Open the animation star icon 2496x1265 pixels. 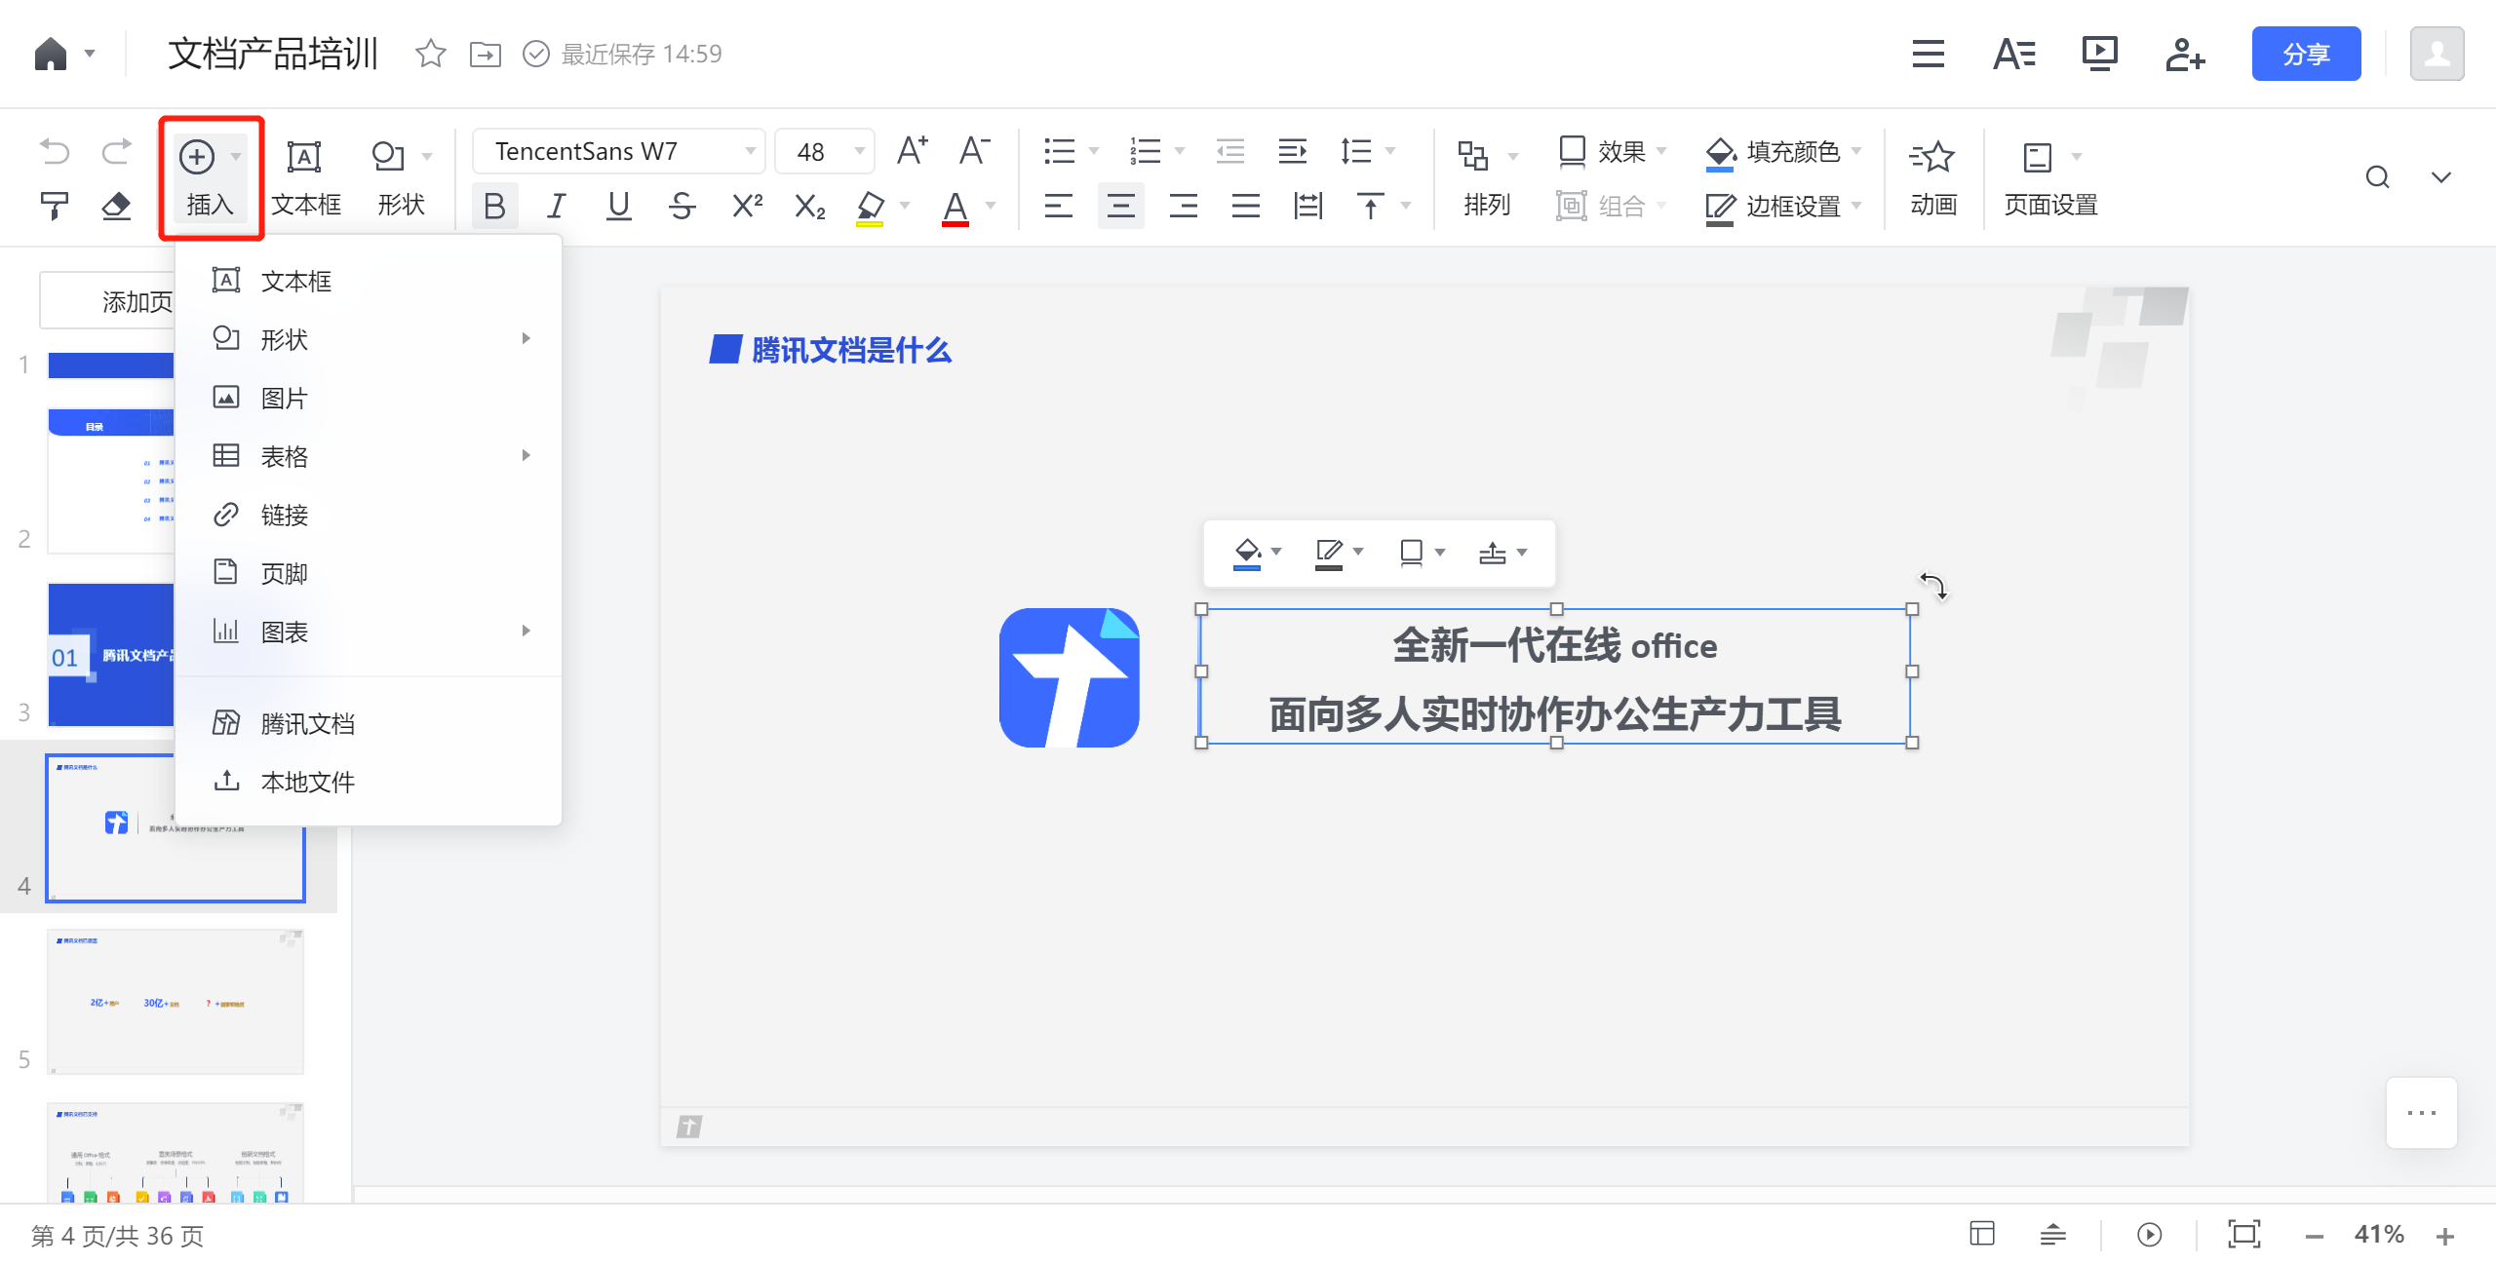click(x=1932, y=156)
